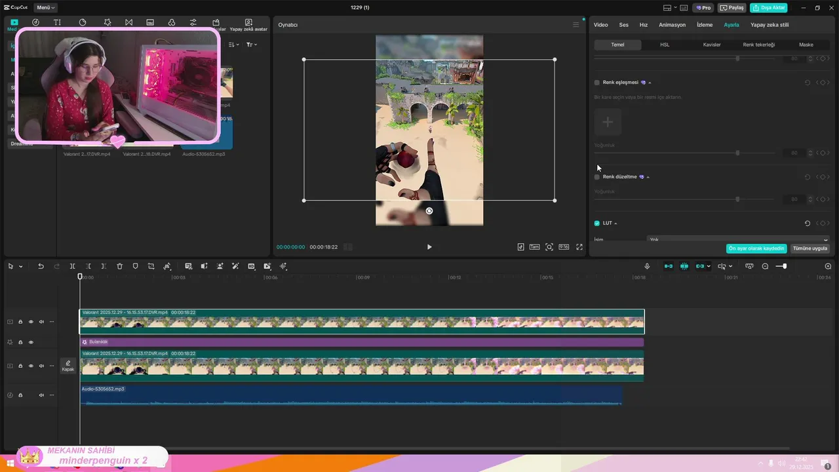Switch to the Animasyon tab
This screenshot has width=839, height=472.
tap(672, 25)
